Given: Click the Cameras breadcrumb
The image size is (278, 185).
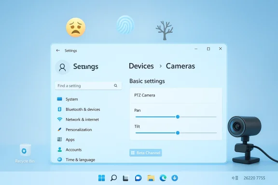Looking at the screenshot, I should click(x=181, y=66).
